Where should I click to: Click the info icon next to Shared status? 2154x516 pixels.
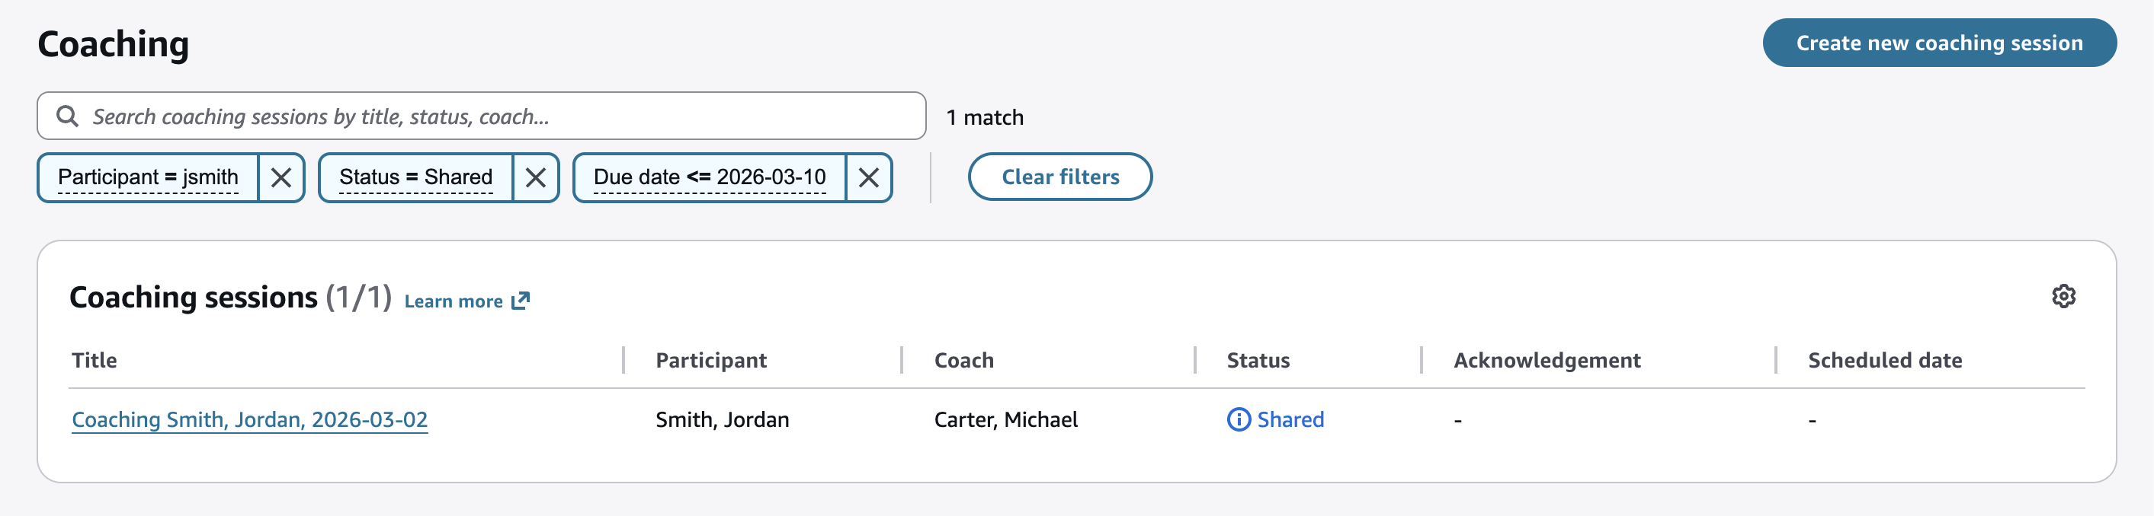[x=1239, y=419]
